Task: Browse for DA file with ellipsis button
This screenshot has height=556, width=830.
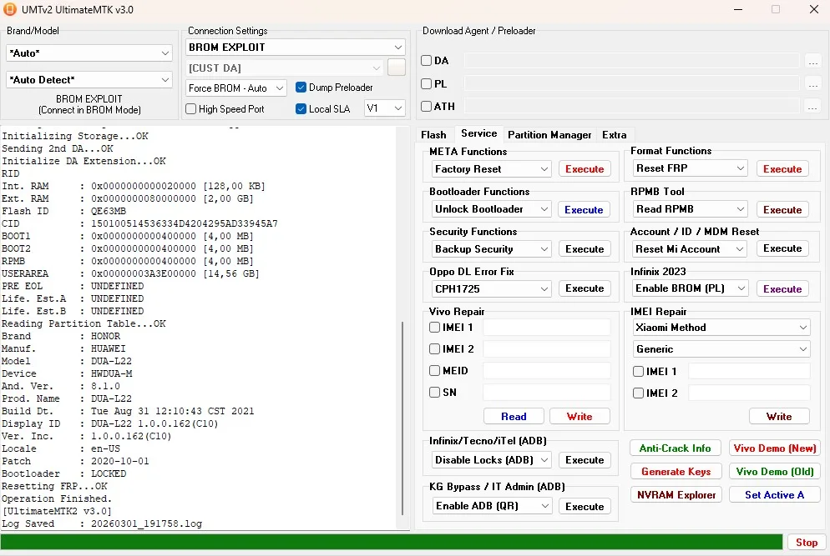Action: (x=813, y=61)
